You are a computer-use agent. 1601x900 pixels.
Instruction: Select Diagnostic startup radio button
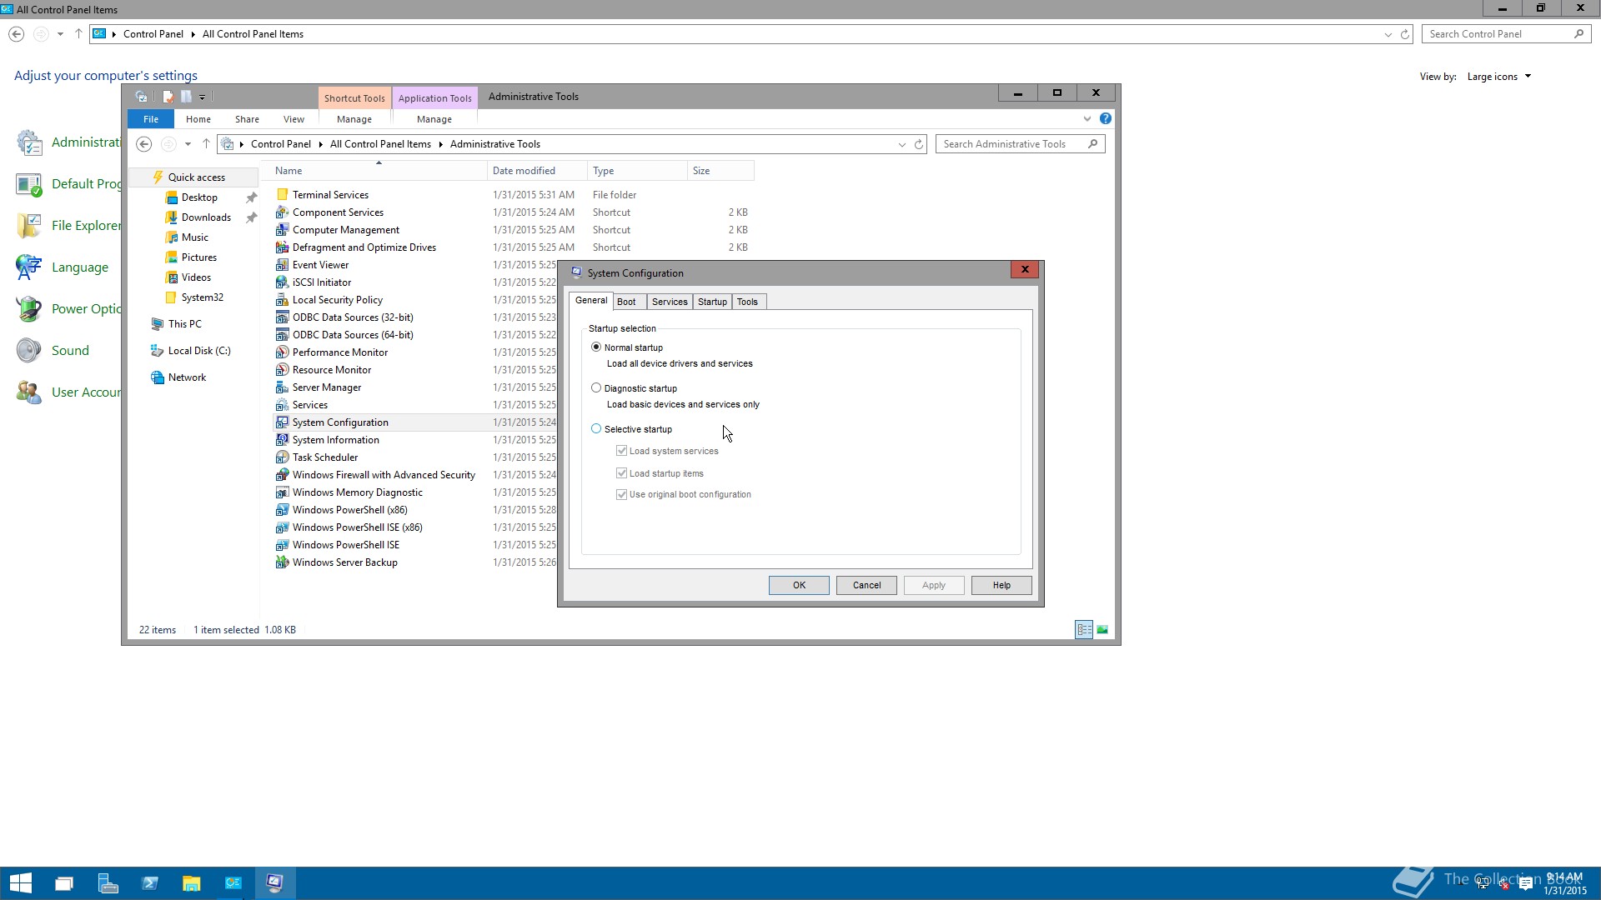point(596,387)
